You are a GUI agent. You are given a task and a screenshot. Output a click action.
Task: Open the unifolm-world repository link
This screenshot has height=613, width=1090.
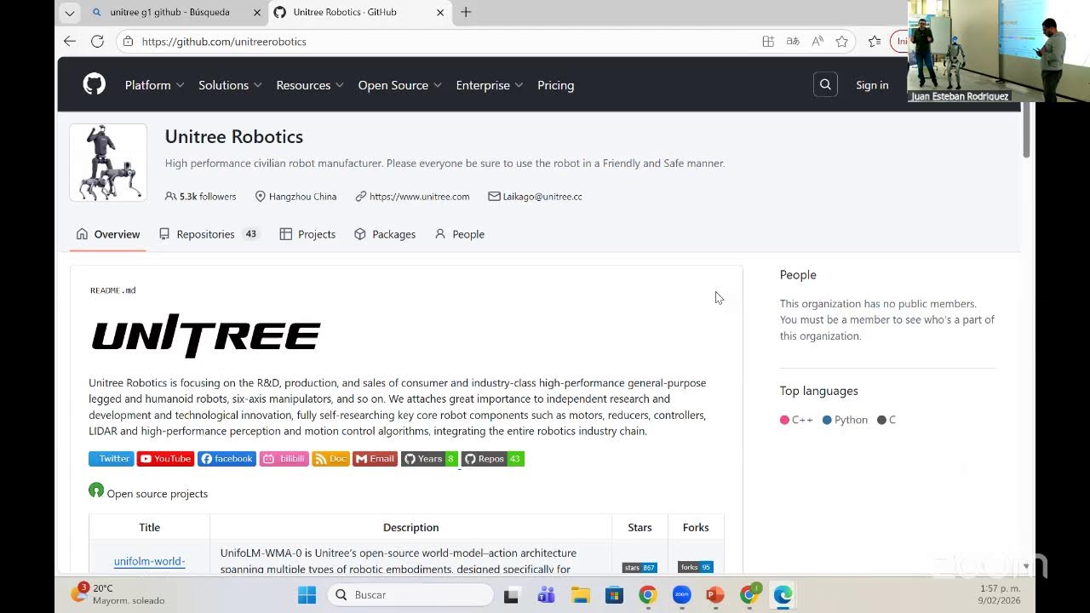(149, 561)
